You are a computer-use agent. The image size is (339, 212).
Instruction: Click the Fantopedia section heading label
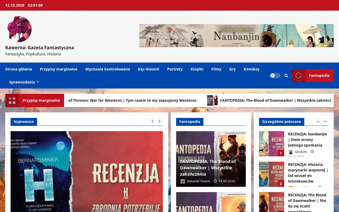point(190,122)
